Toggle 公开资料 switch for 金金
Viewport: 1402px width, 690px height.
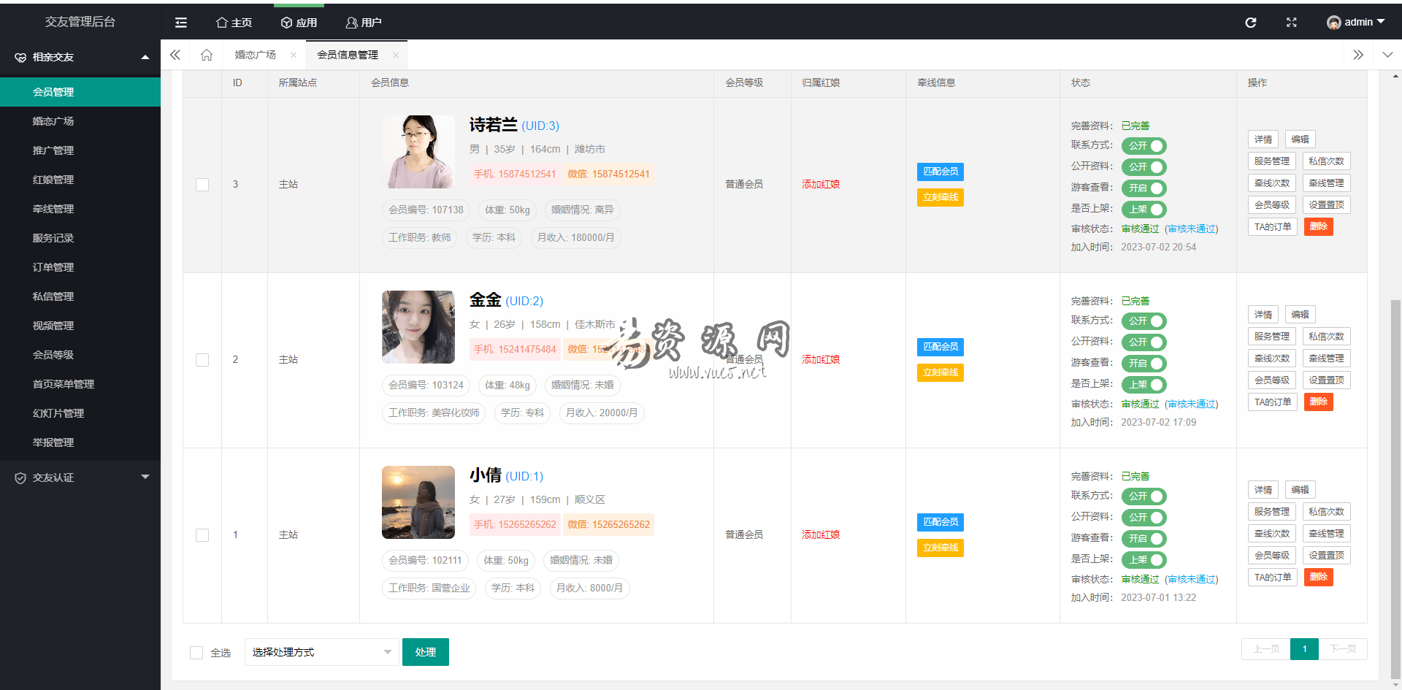(x=1144, y=342)
